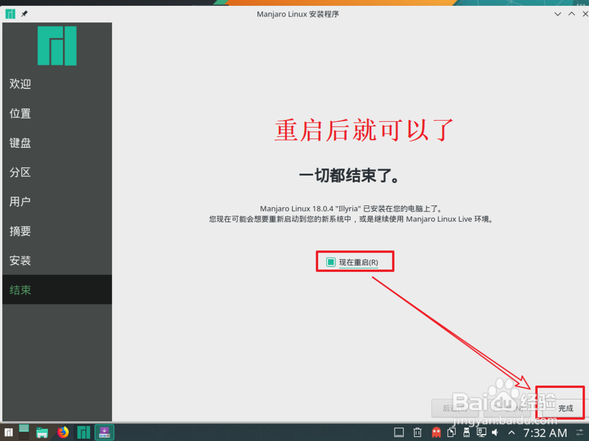Check the 现在重启(R) restart-now checkbox
This screenshot has width=589, height=441.
tap(331, 262)
